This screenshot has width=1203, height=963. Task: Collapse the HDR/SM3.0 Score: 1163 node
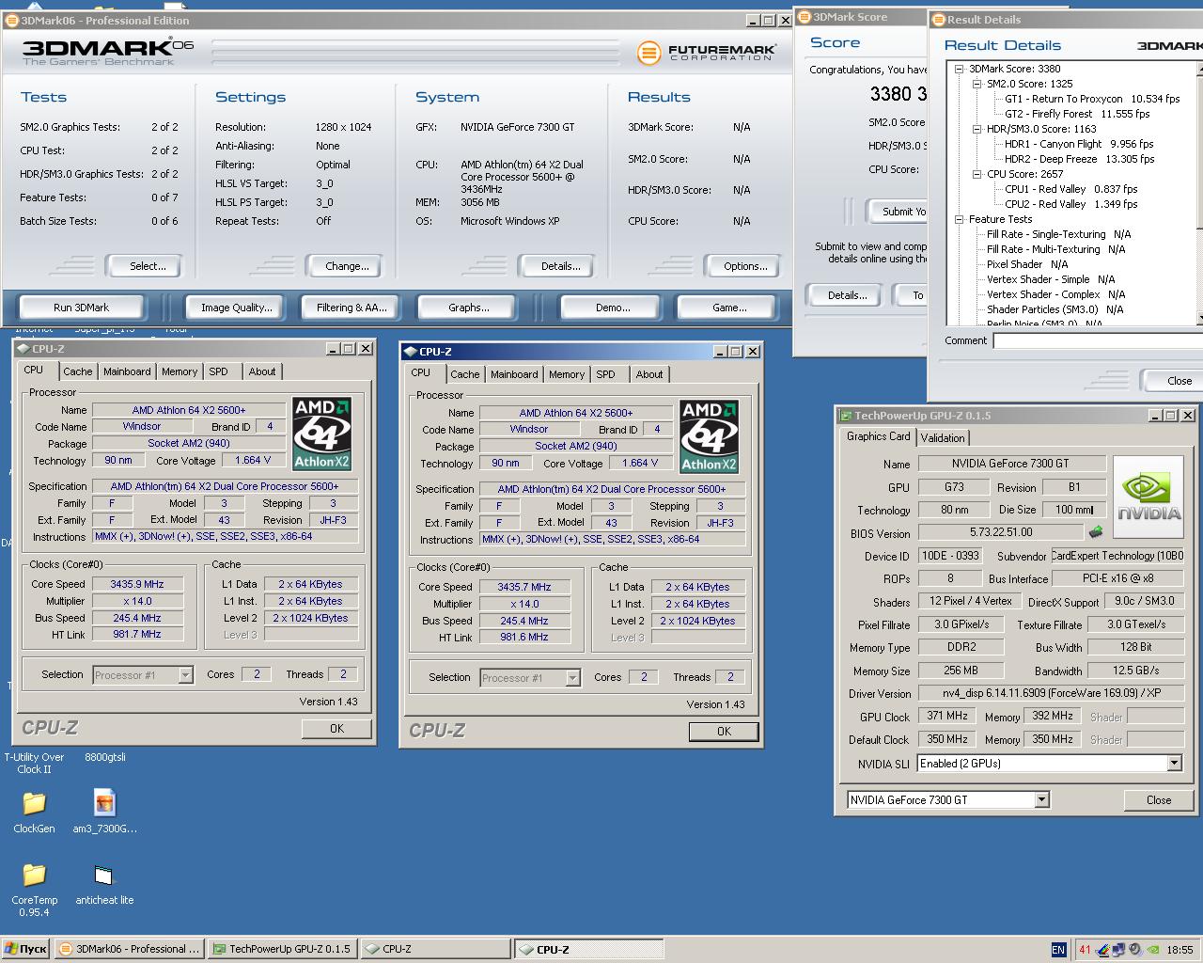(x=976, y=129)
